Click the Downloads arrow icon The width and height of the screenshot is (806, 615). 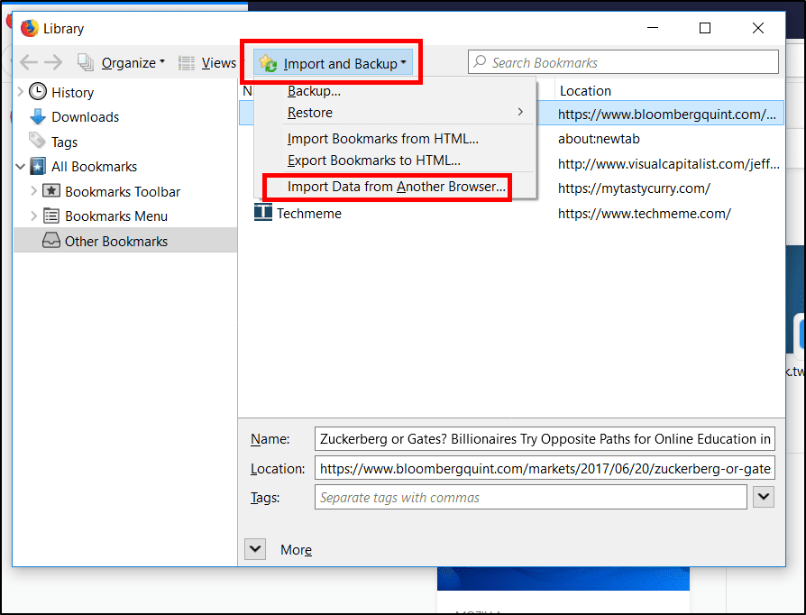click(x=38, y=116)
